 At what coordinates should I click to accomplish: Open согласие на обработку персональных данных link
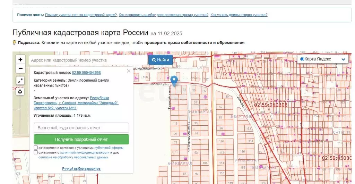point(73,157)
